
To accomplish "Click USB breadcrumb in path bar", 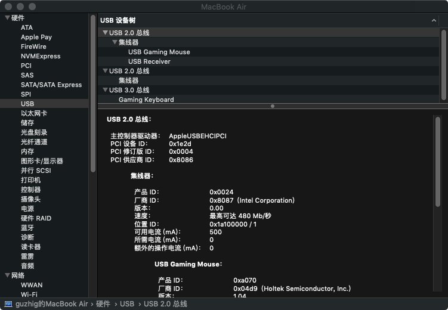I will 127,304.
